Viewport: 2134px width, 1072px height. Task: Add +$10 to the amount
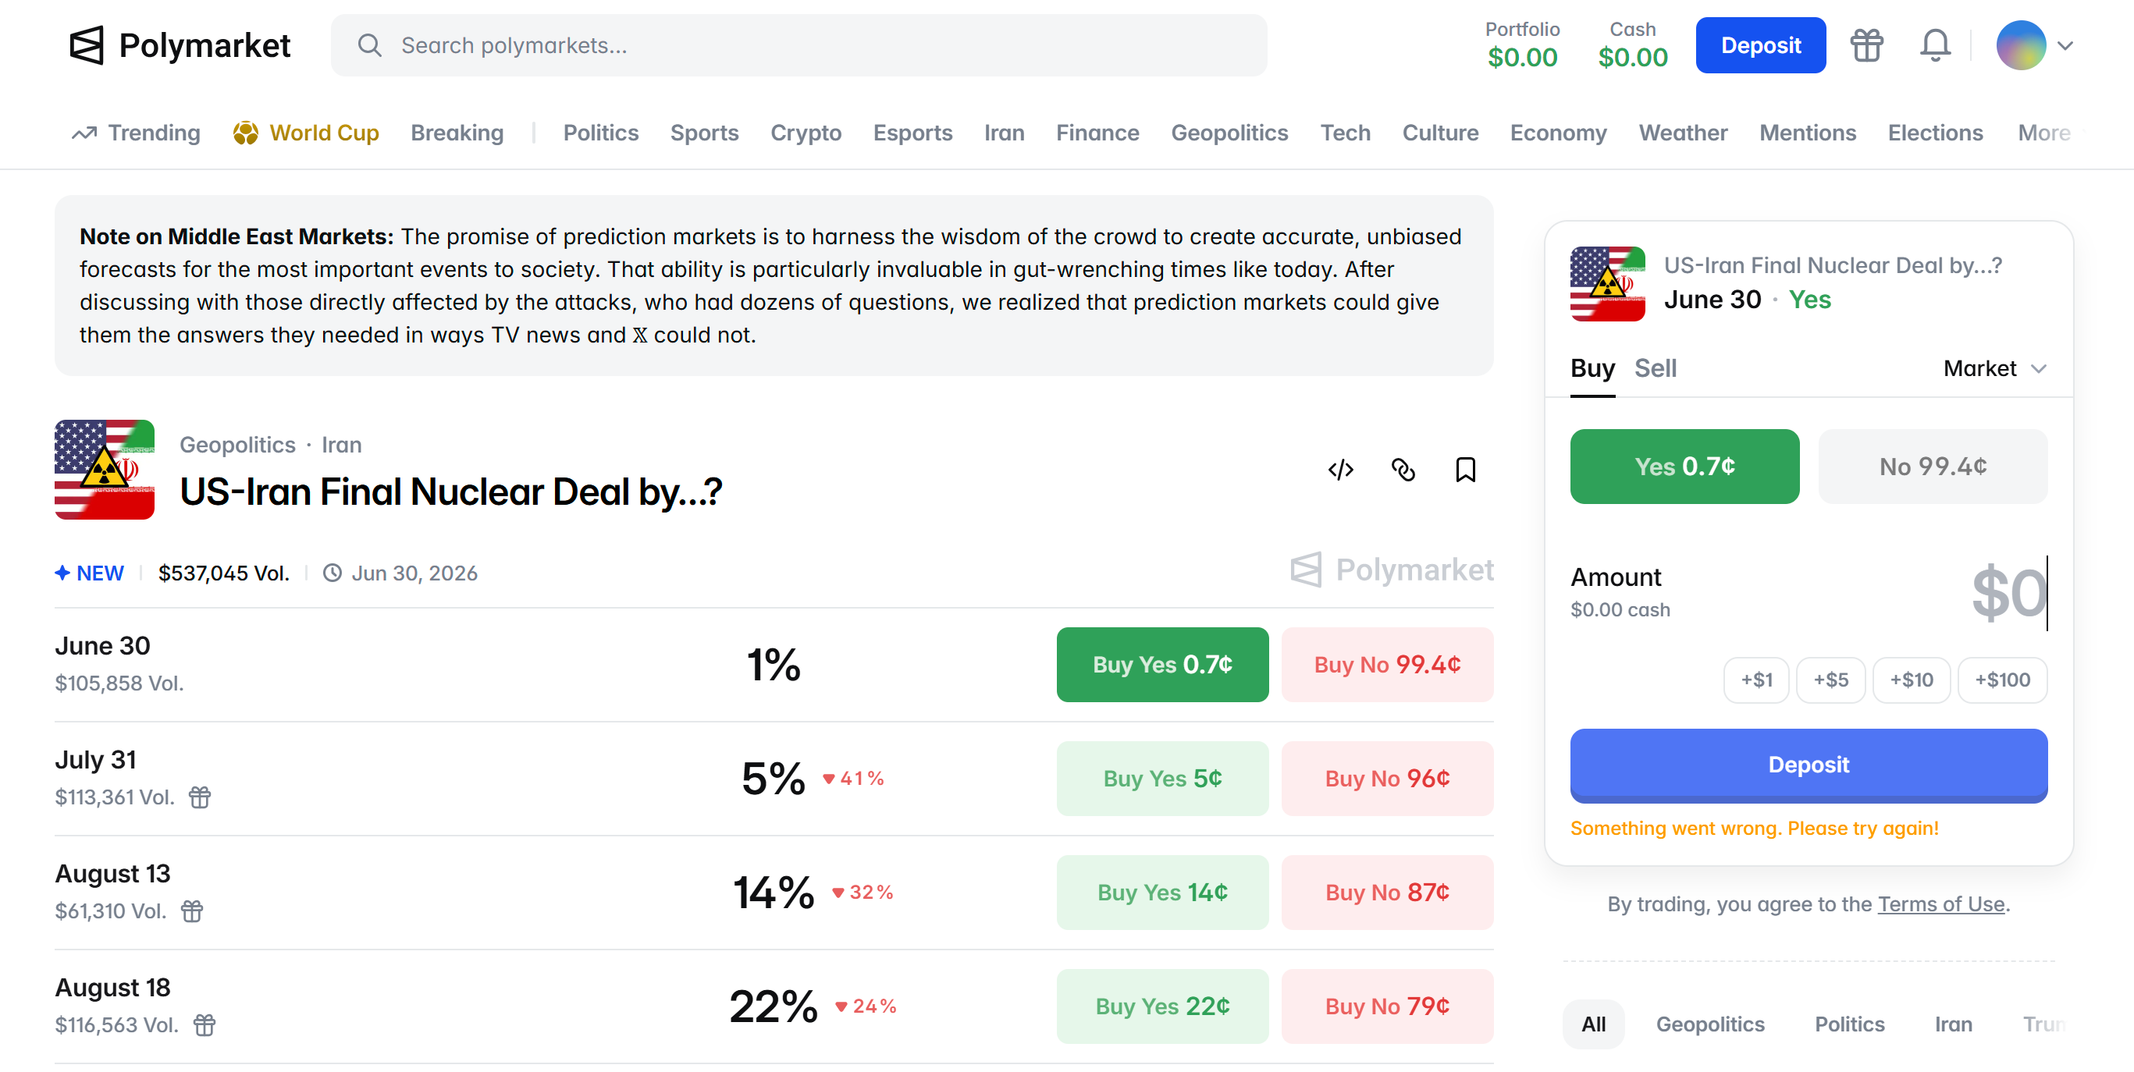[1910, 680]
